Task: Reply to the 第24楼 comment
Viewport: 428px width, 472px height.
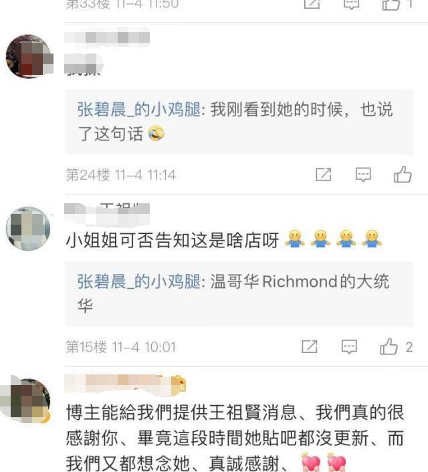Action: pos(363,174)
